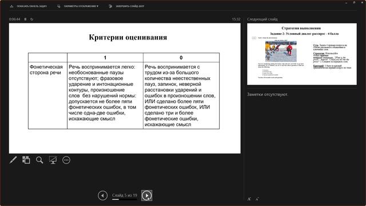Click the clock time 15:32
Image resolution: width=366 pixels, height=206 pixels.
click(x=236, y=19)
